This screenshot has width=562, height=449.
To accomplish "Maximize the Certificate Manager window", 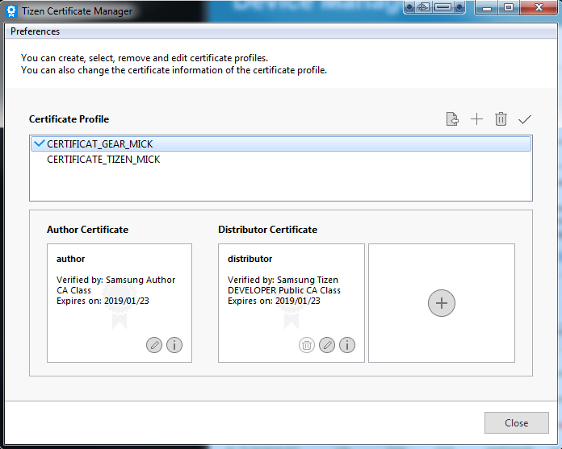I will click(509, 8).
